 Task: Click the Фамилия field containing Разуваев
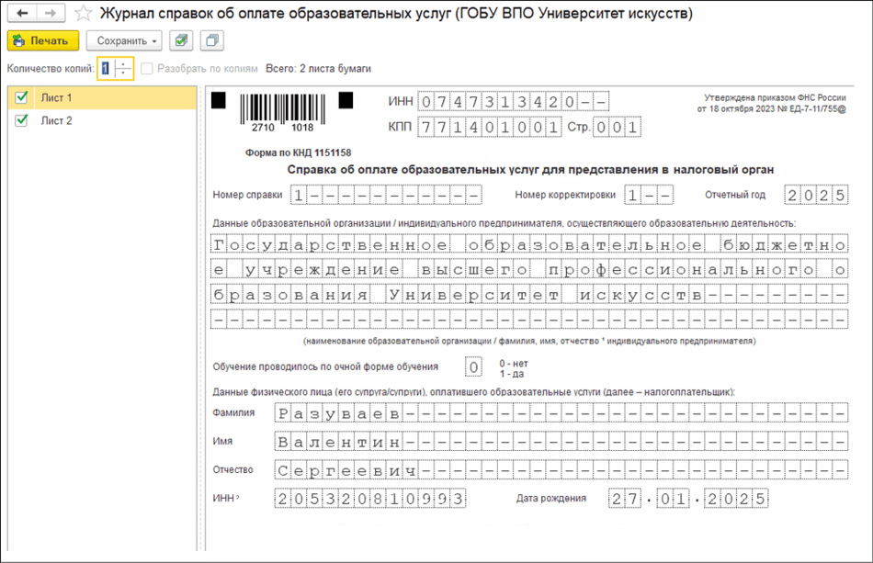point(560,413)
